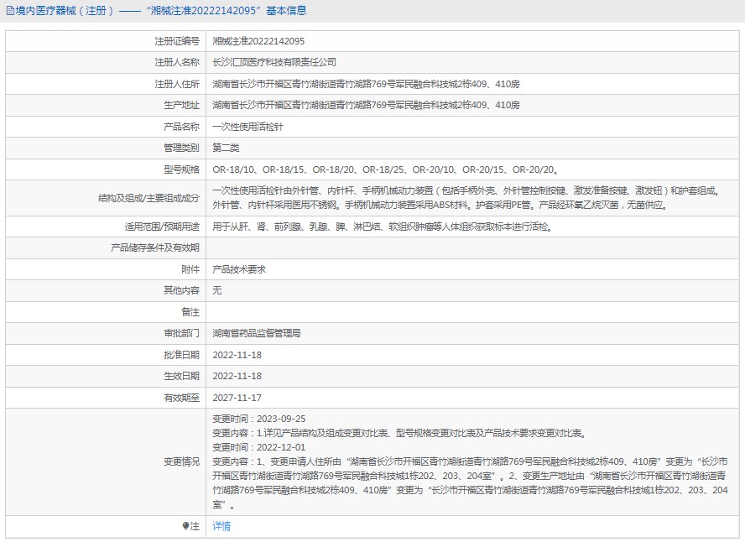Select the 生产地址 label
Image resolution: width=745 pixels, height=542 pixels.
[181, 105]
